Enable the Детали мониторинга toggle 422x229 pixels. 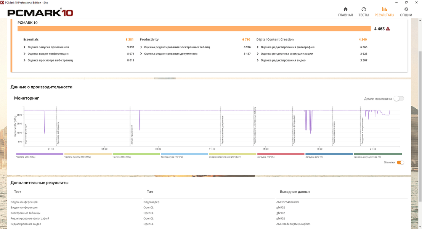coord(399,98)
